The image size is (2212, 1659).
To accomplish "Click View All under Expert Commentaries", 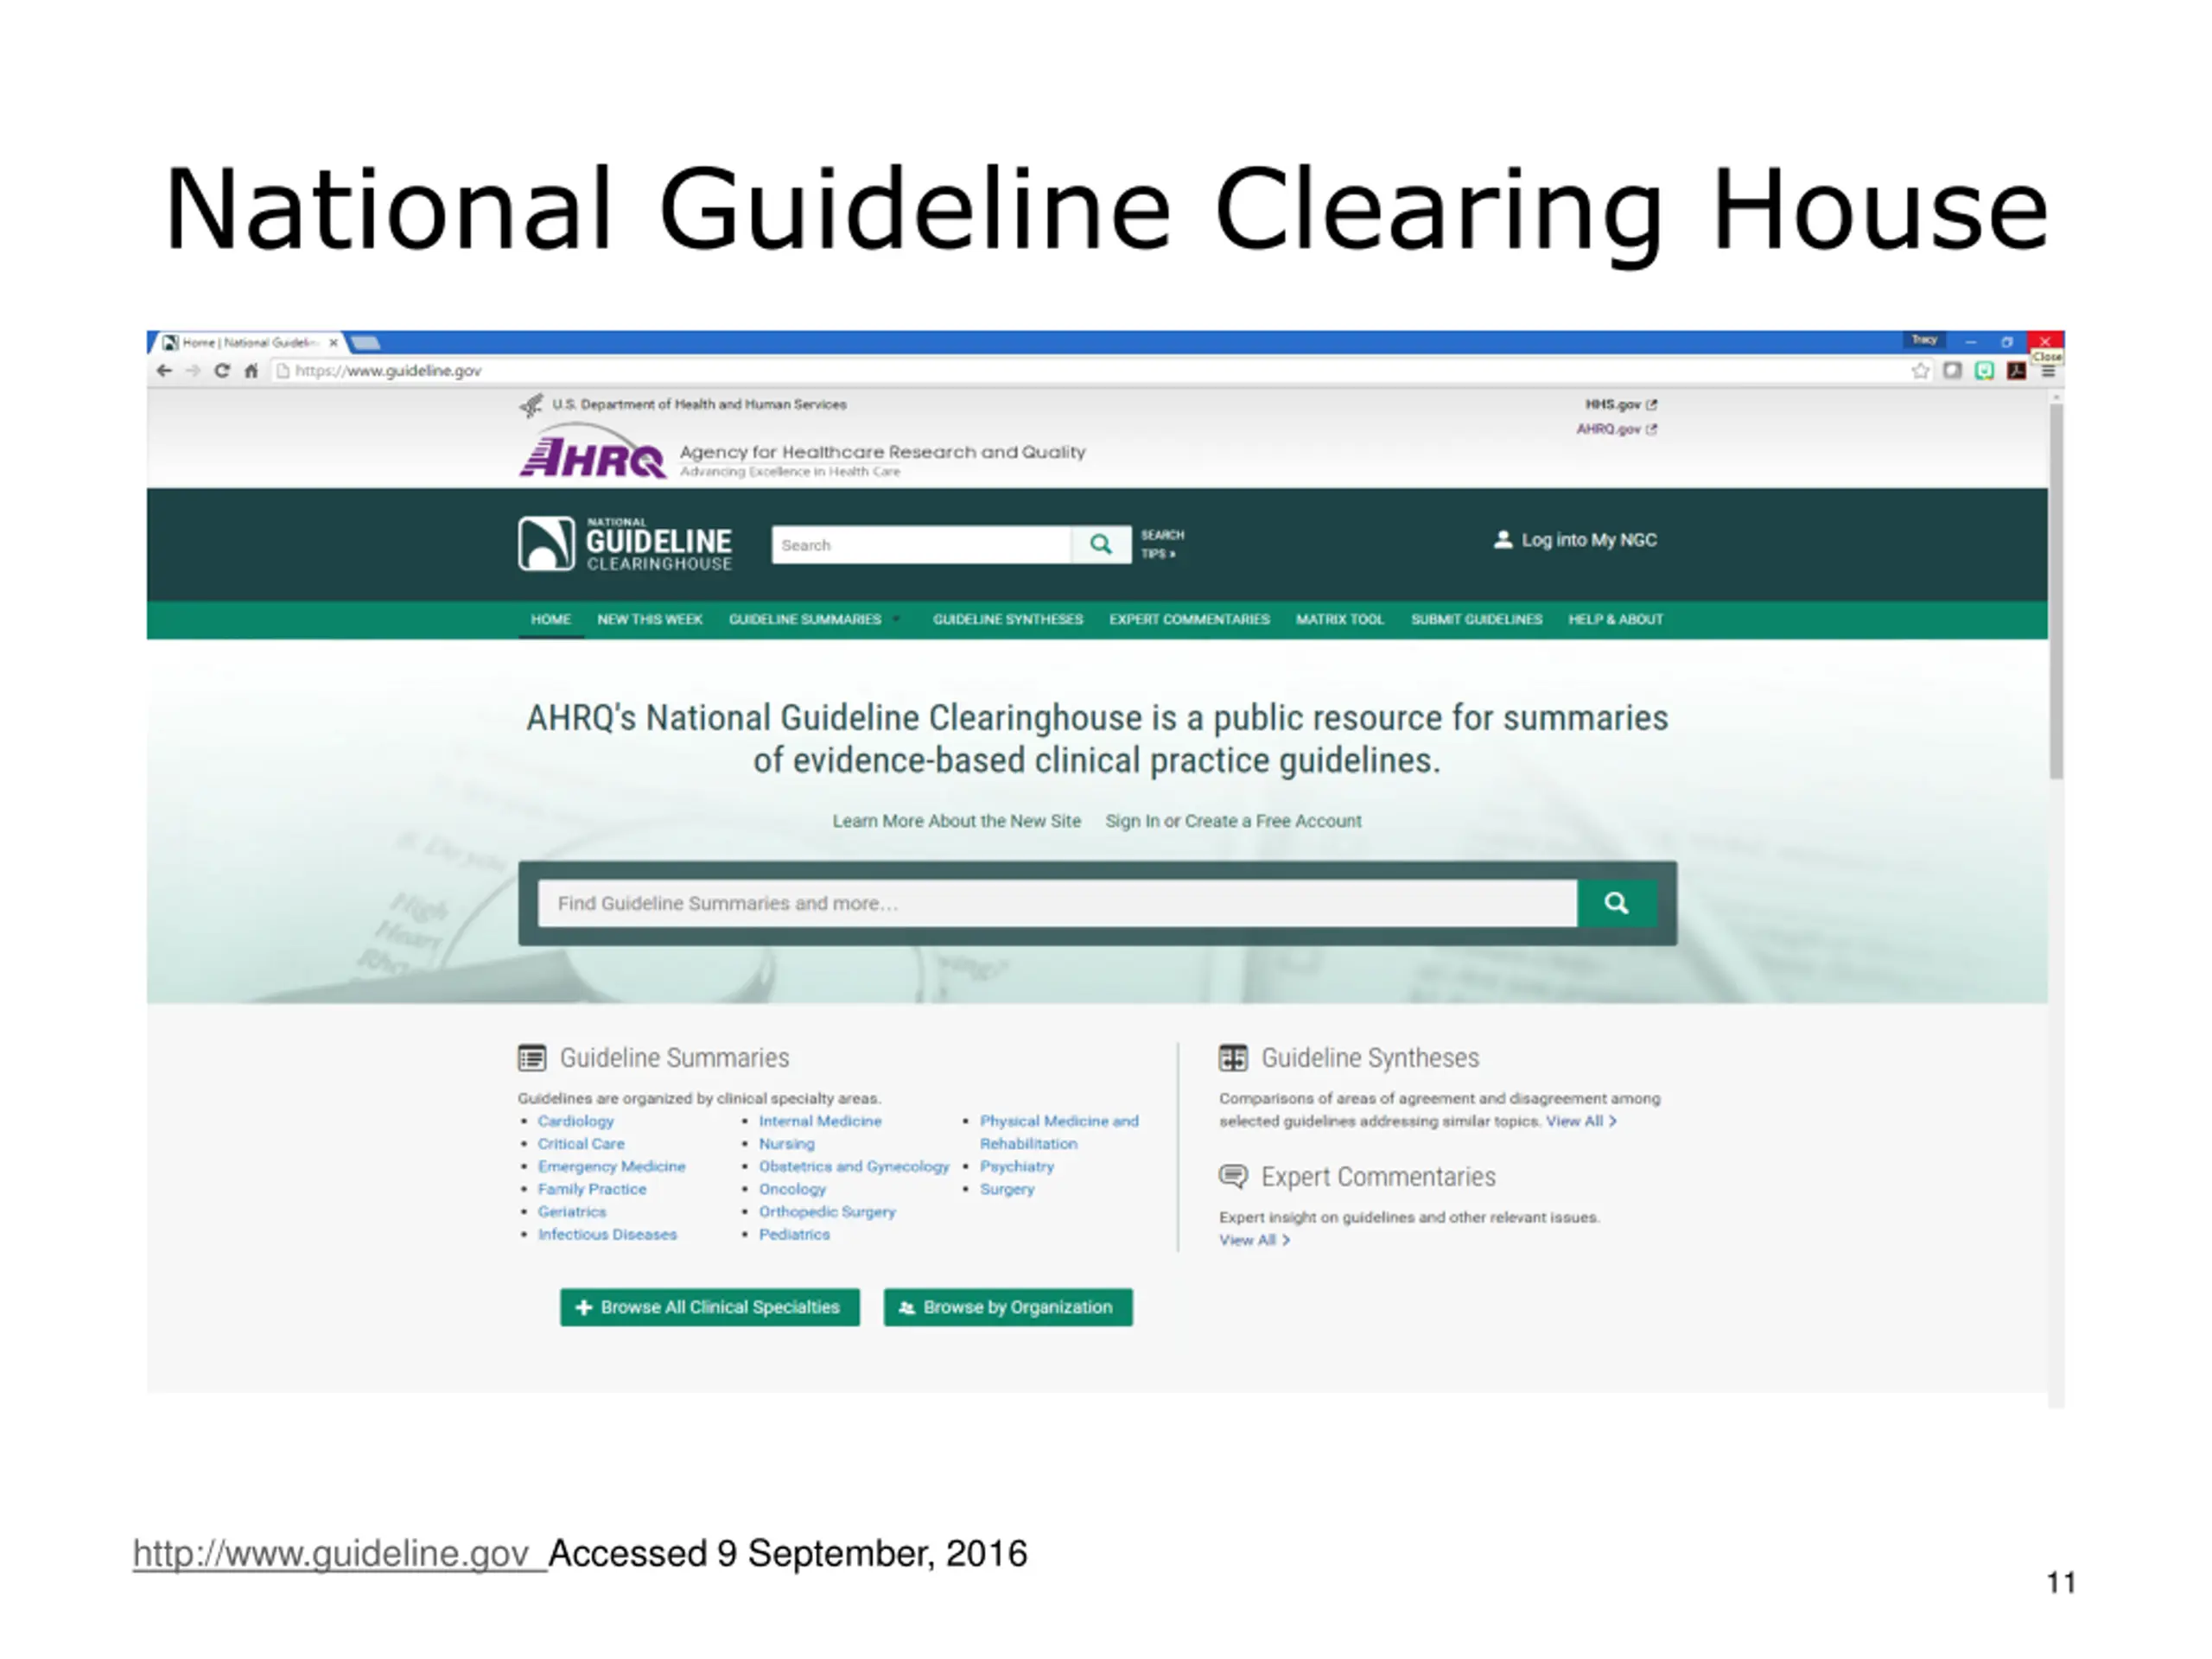I will point(1254,1240).
